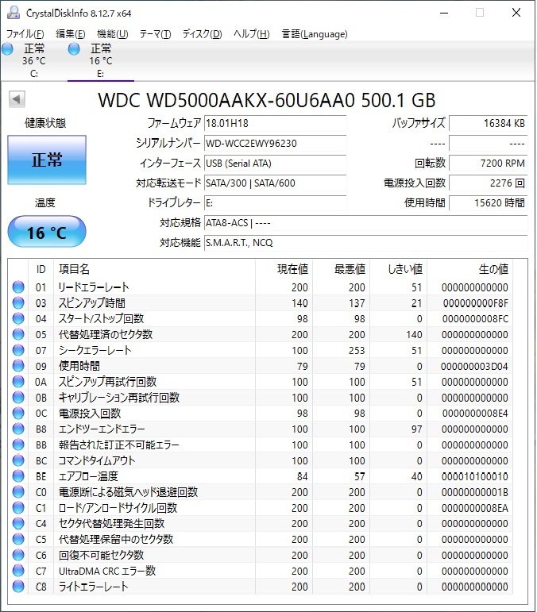Click the 最悪値 column header

click(x=342, y=269)
